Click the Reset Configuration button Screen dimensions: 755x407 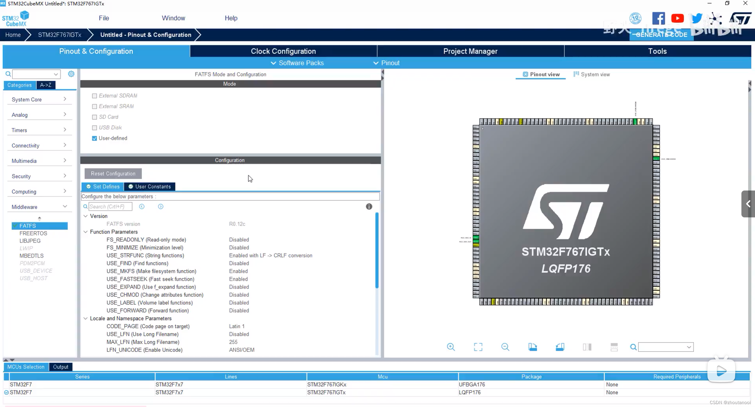coord(113,174)
